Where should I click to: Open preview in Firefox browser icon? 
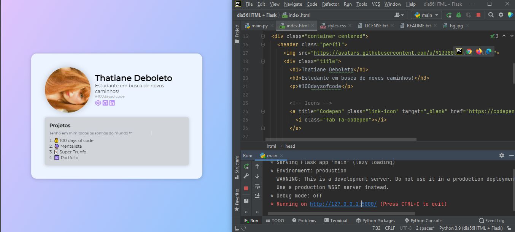[478, 52]
